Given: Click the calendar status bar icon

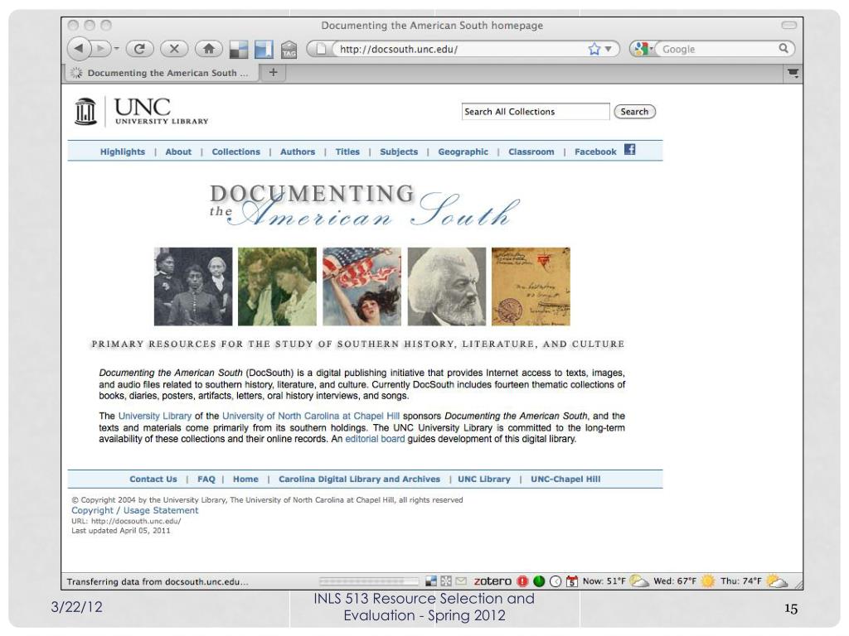Looking at the screenshot, I should coord(572,581).
